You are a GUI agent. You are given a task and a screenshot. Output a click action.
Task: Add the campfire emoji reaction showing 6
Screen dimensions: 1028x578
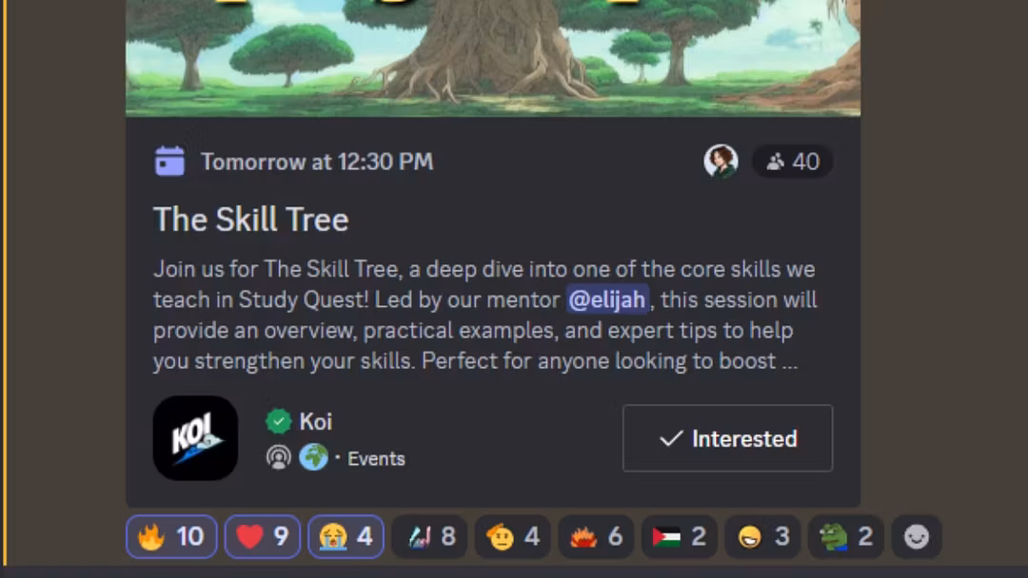pyautogui.click(x=596, y=537)
